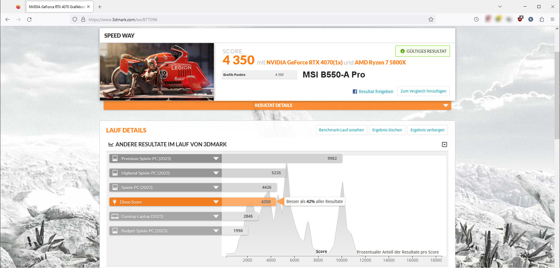Click the monitor icon for Highend-Spiele-PC
Image resolution: width=560 pixels, height=268 pixels.
point(115,173)
